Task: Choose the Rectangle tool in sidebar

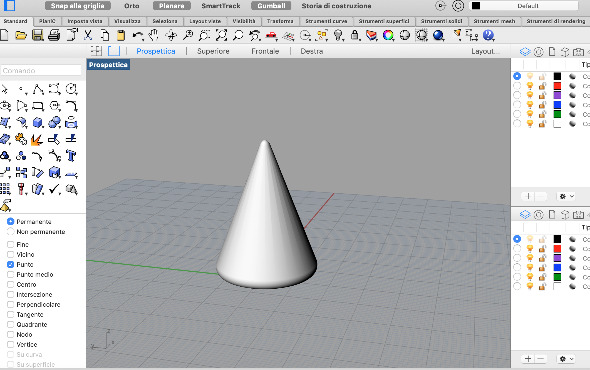Action: (x=38, y=106)
